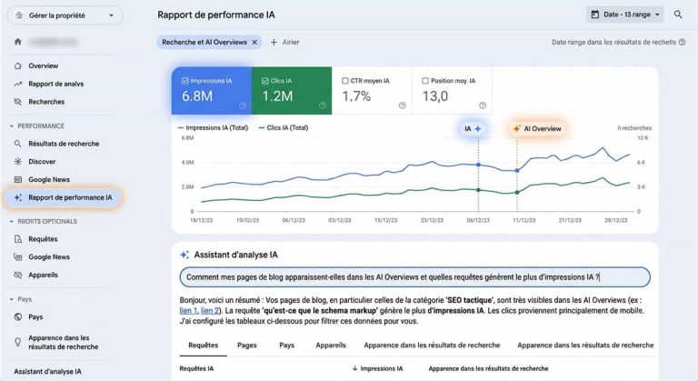Click Clics IA (Total) legend entry
This screenshot has height=381, width=698.
[x=284, y=128]
